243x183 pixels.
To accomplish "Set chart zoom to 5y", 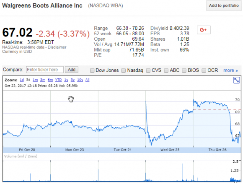I will pyautogui.click(x=72, y=80).
